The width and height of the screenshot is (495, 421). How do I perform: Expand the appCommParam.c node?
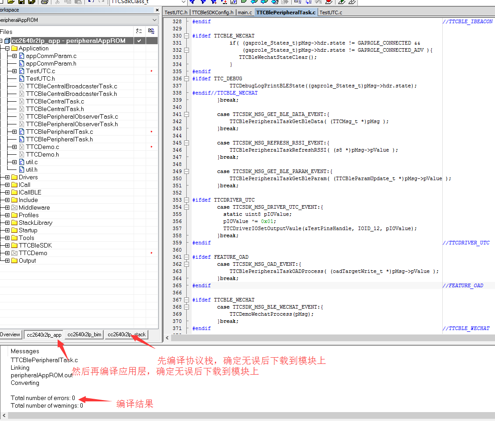point(15,56)
